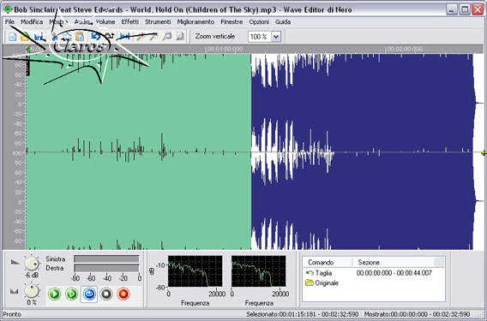This screenshot has height=321, width=487.
Task: Open the Zoom verticale dropdown arrow
Action: [276, 37]
